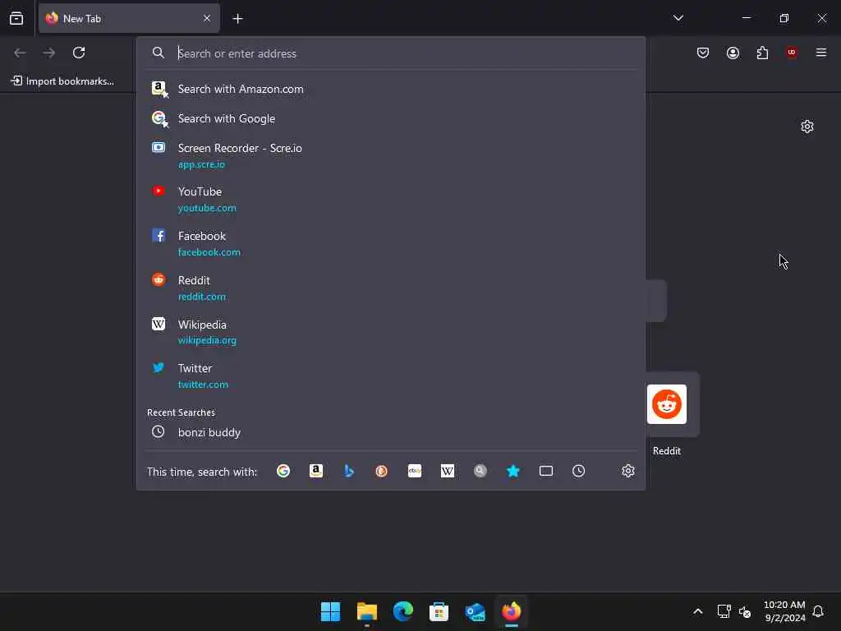Focus the Search or enter address field
Image resolution: width=841 pixels, height=631 pixels.
click(x=391, y=53)
